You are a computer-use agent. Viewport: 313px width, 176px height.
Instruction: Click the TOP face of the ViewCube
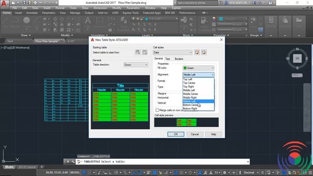[297, 59]
